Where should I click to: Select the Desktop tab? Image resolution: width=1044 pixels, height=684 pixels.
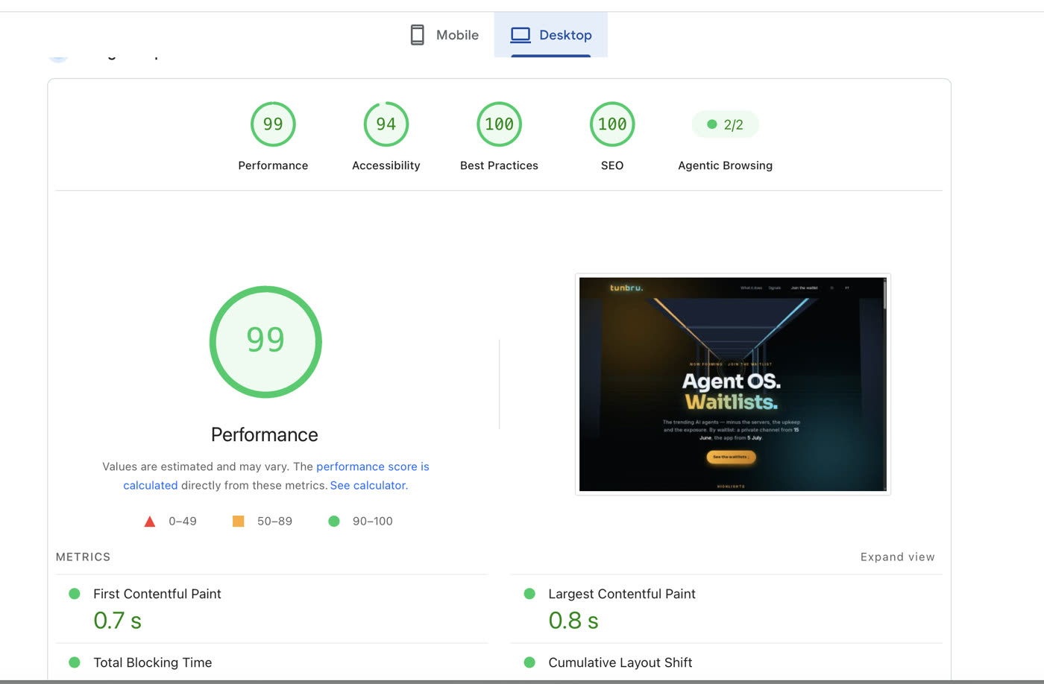551,35
